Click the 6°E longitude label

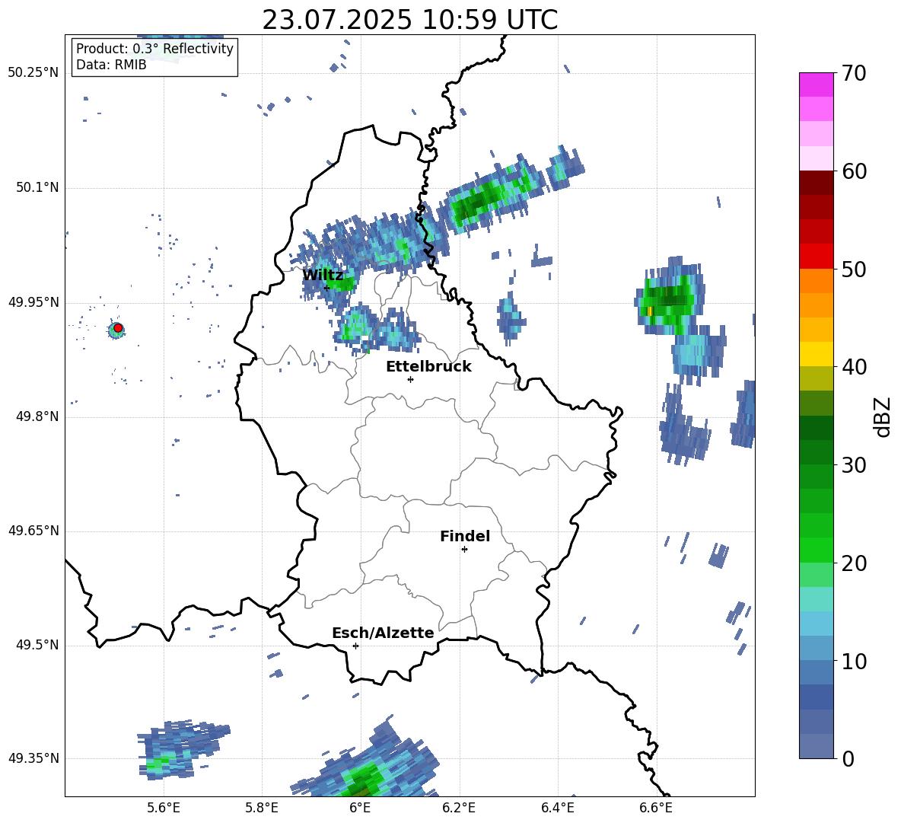[360, 808]
